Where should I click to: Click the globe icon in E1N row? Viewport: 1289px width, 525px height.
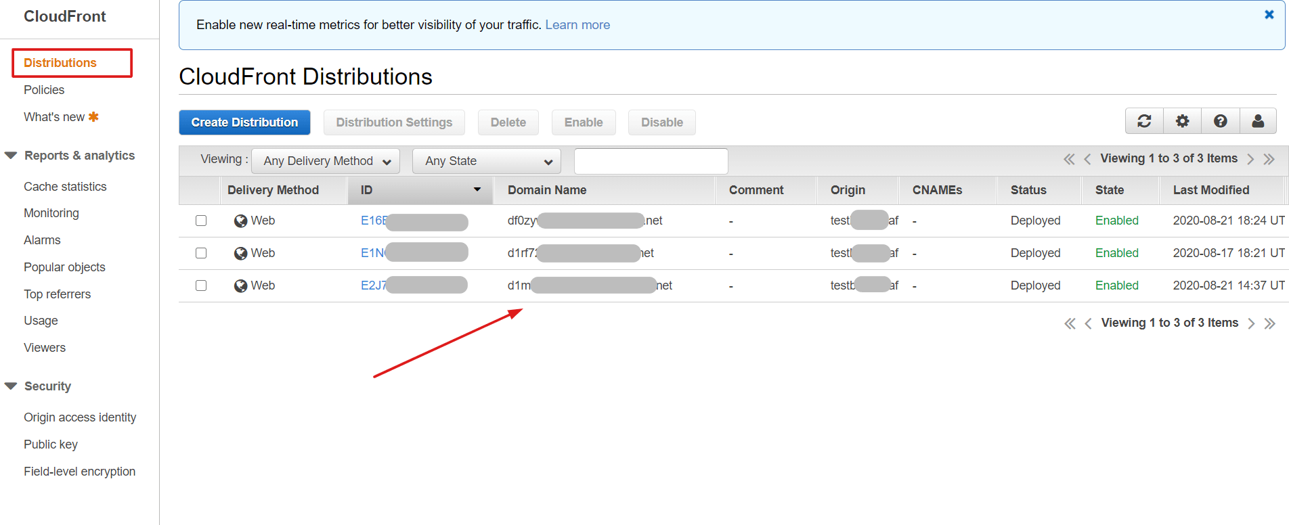[240, 253]
